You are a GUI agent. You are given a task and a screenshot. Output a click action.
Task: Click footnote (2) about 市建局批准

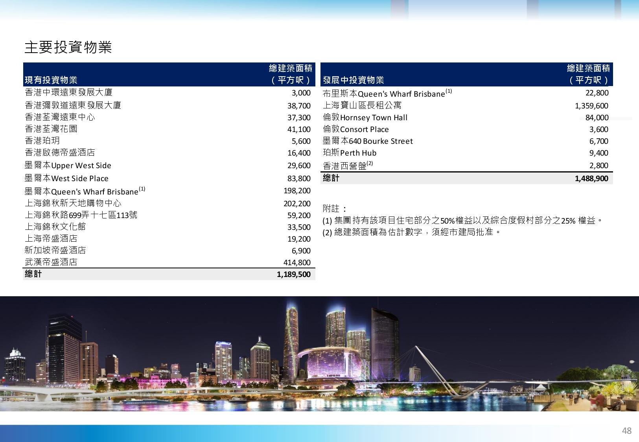pyautogui.click(x=412, y=232)
